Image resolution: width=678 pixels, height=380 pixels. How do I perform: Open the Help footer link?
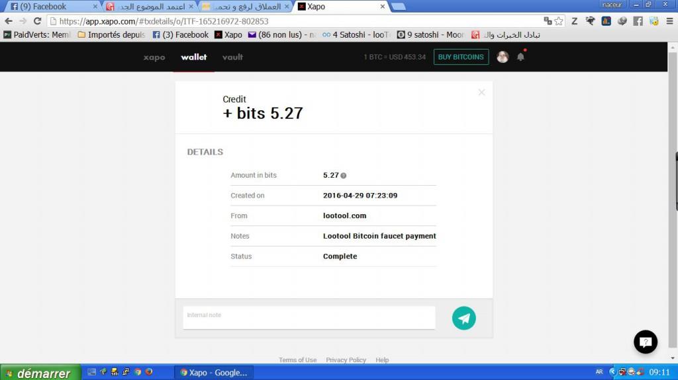pyautogui.click(x=382, y=360)
